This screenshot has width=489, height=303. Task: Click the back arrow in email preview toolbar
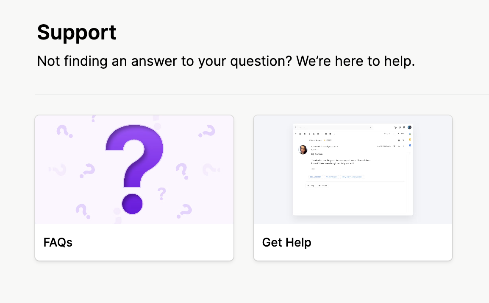[x=296, y=134]
